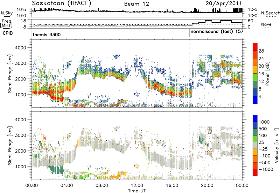Click the 'CPID' row label
Viewport: 280px width, 193px height.
[x=8, y=33]
